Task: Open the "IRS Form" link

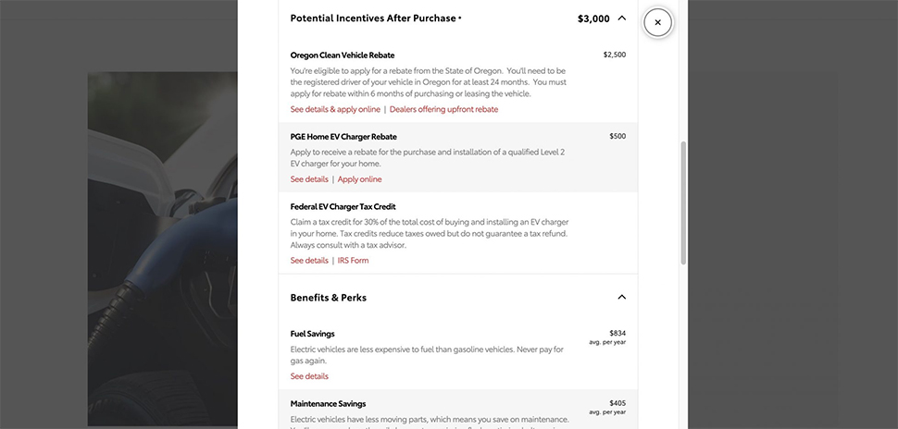Action: (x=353, y=261)
